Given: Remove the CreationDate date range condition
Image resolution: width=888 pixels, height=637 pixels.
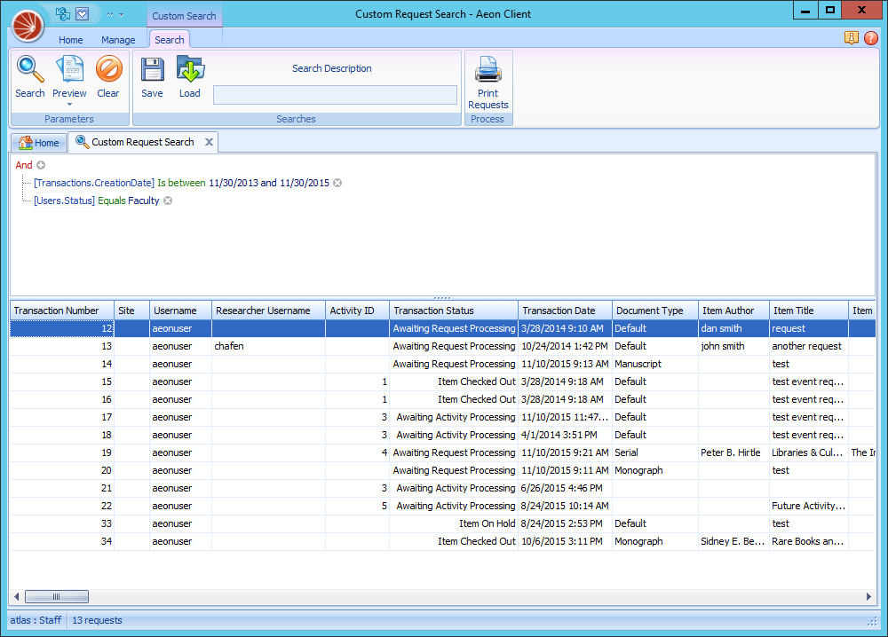Looking at the screenshot, I should [337, 183].
